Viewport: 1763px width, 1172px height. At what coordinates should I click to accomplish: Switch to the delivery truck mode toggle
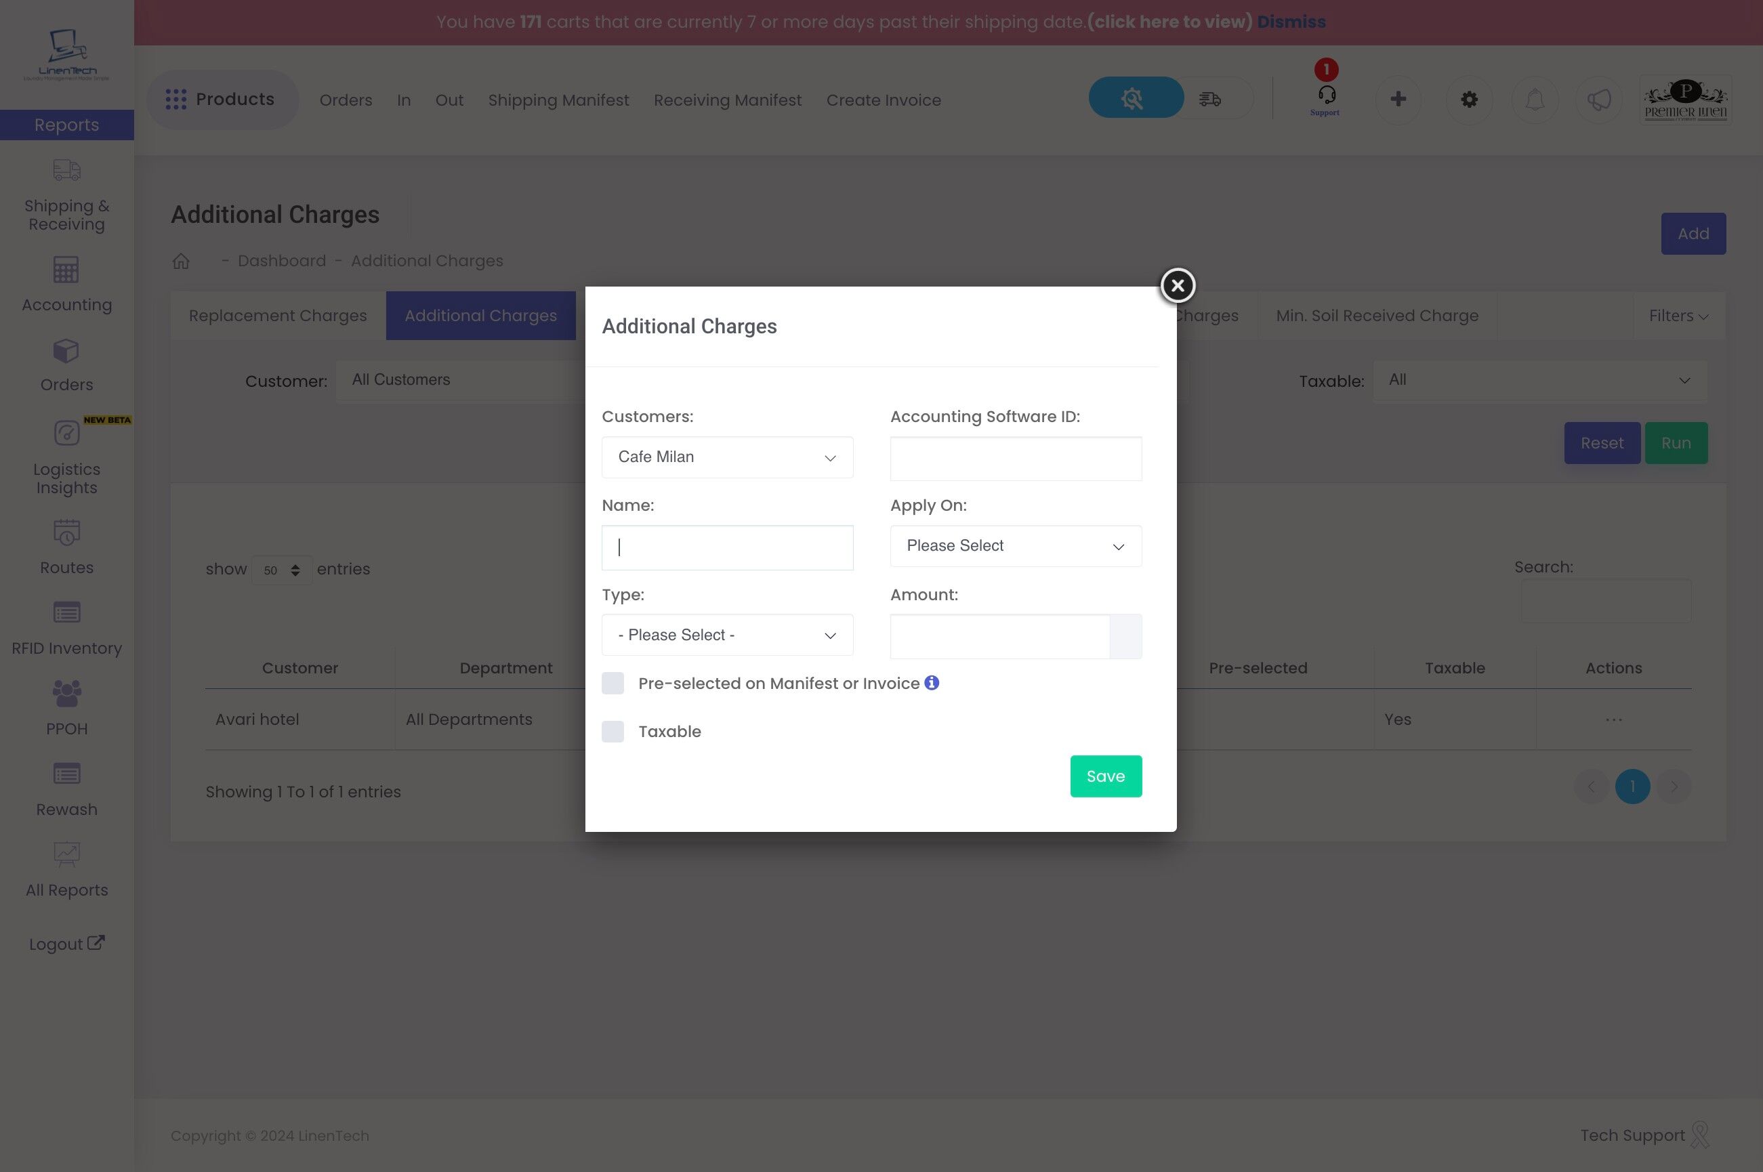(x=1210, y=99)
